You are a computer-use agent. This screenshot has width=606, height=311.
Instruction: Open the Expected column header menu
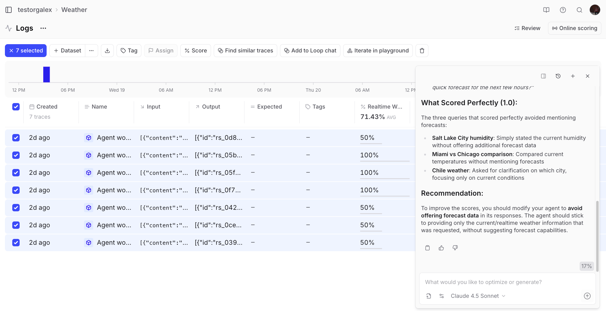266,107
